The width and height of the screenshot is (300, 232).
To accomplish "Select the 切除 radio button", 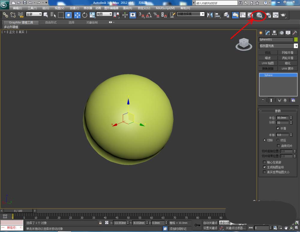I will (x=264, y=140).
